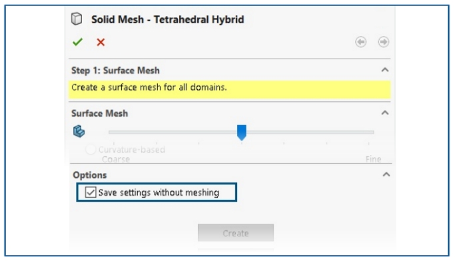This screenshot has height=261, width=455.
Task: Toggle Save settings without meshing checkbox
Action: 90,192
